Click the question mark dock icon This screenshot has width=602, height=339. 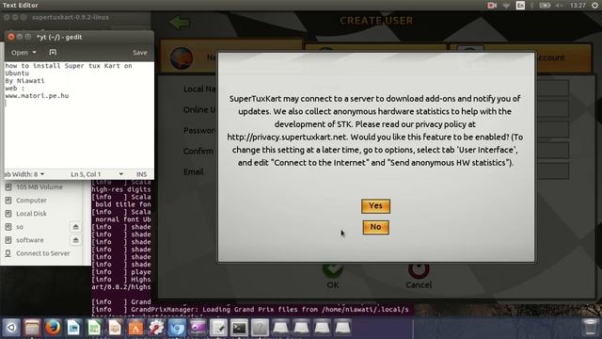pyautogui.click(x=260, y=328)
